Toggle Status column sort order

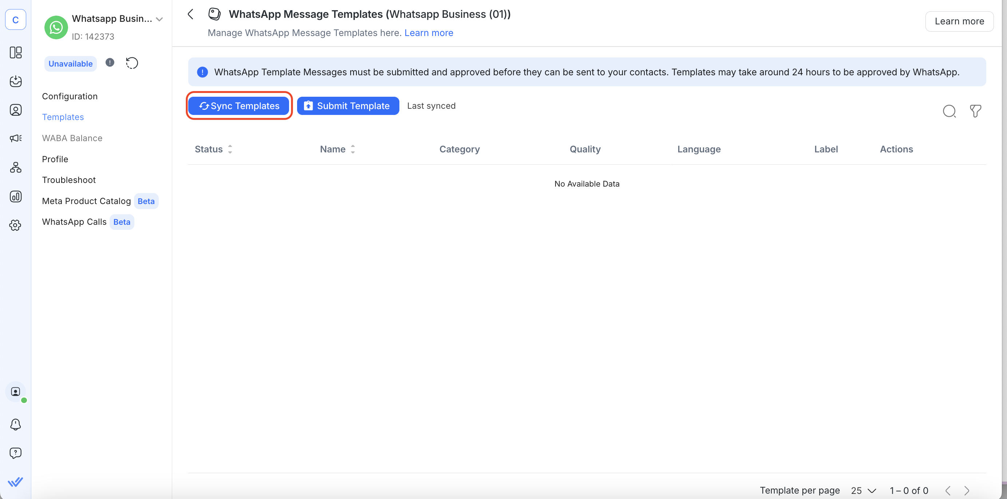point(230,149)
